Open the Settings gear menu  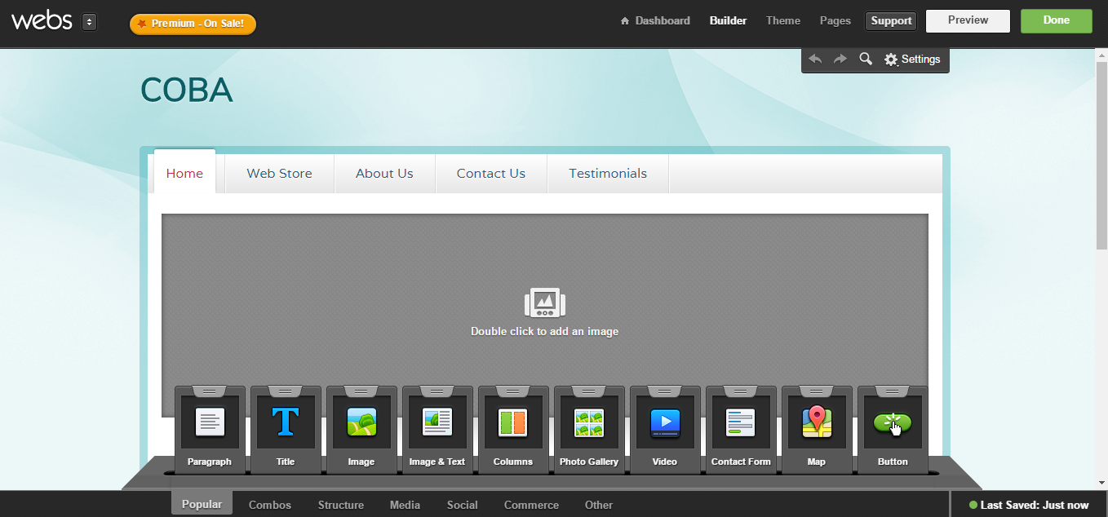pos(912,60)
